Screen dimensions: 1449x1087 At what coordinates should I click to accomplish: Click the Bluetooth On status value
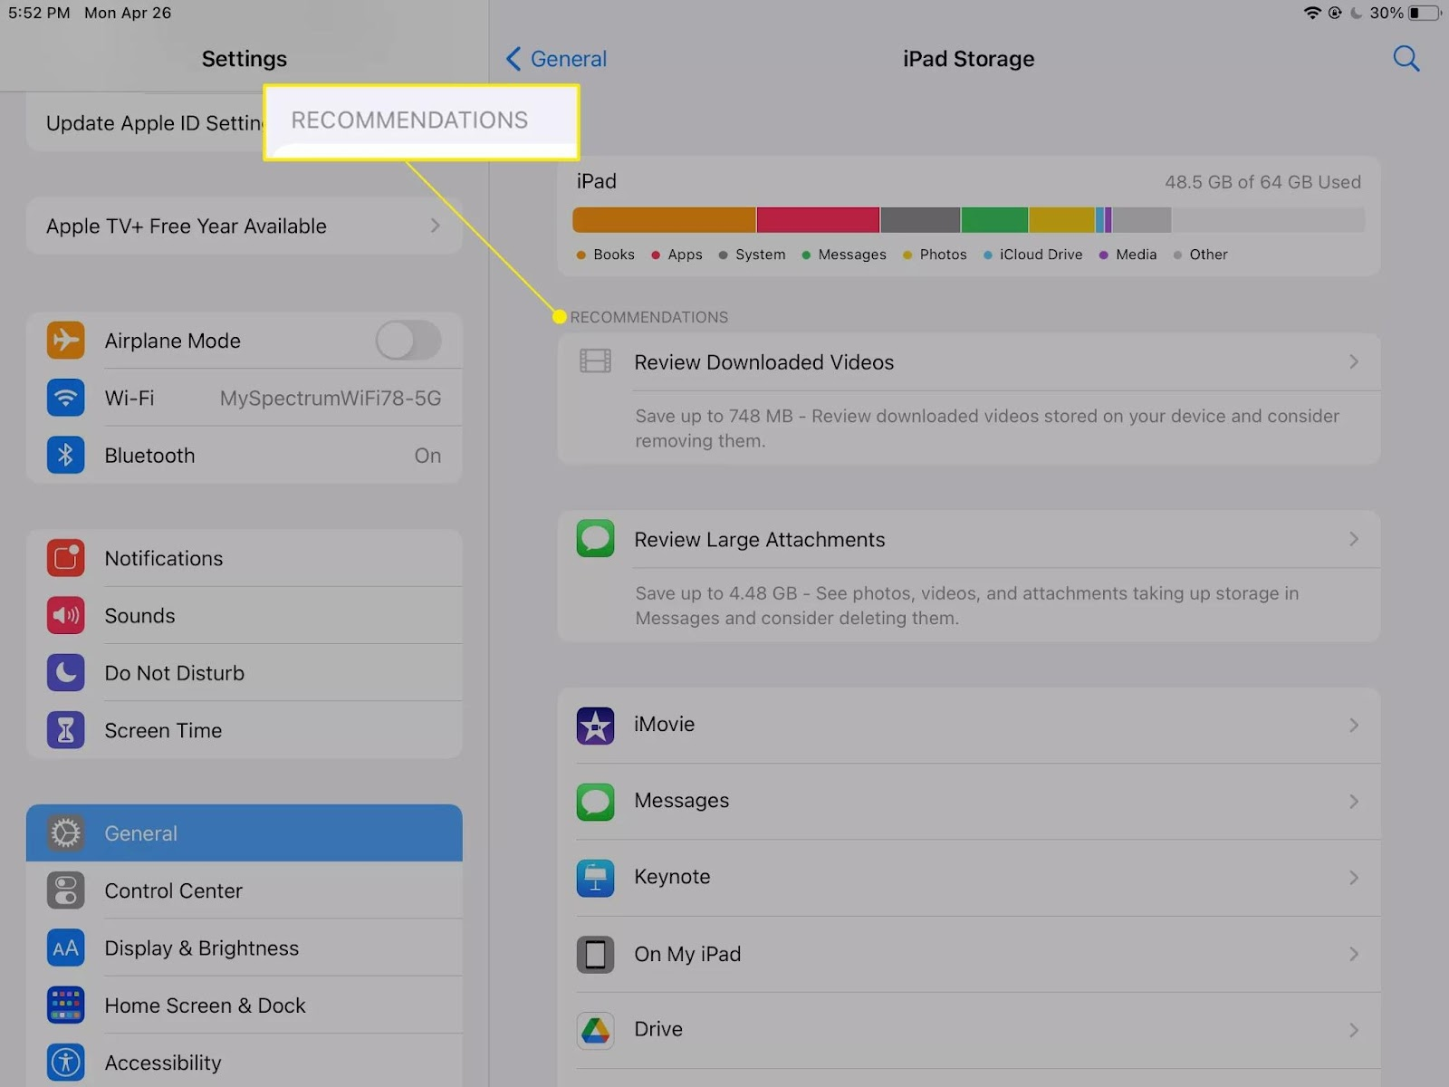[x=427, y=456]
